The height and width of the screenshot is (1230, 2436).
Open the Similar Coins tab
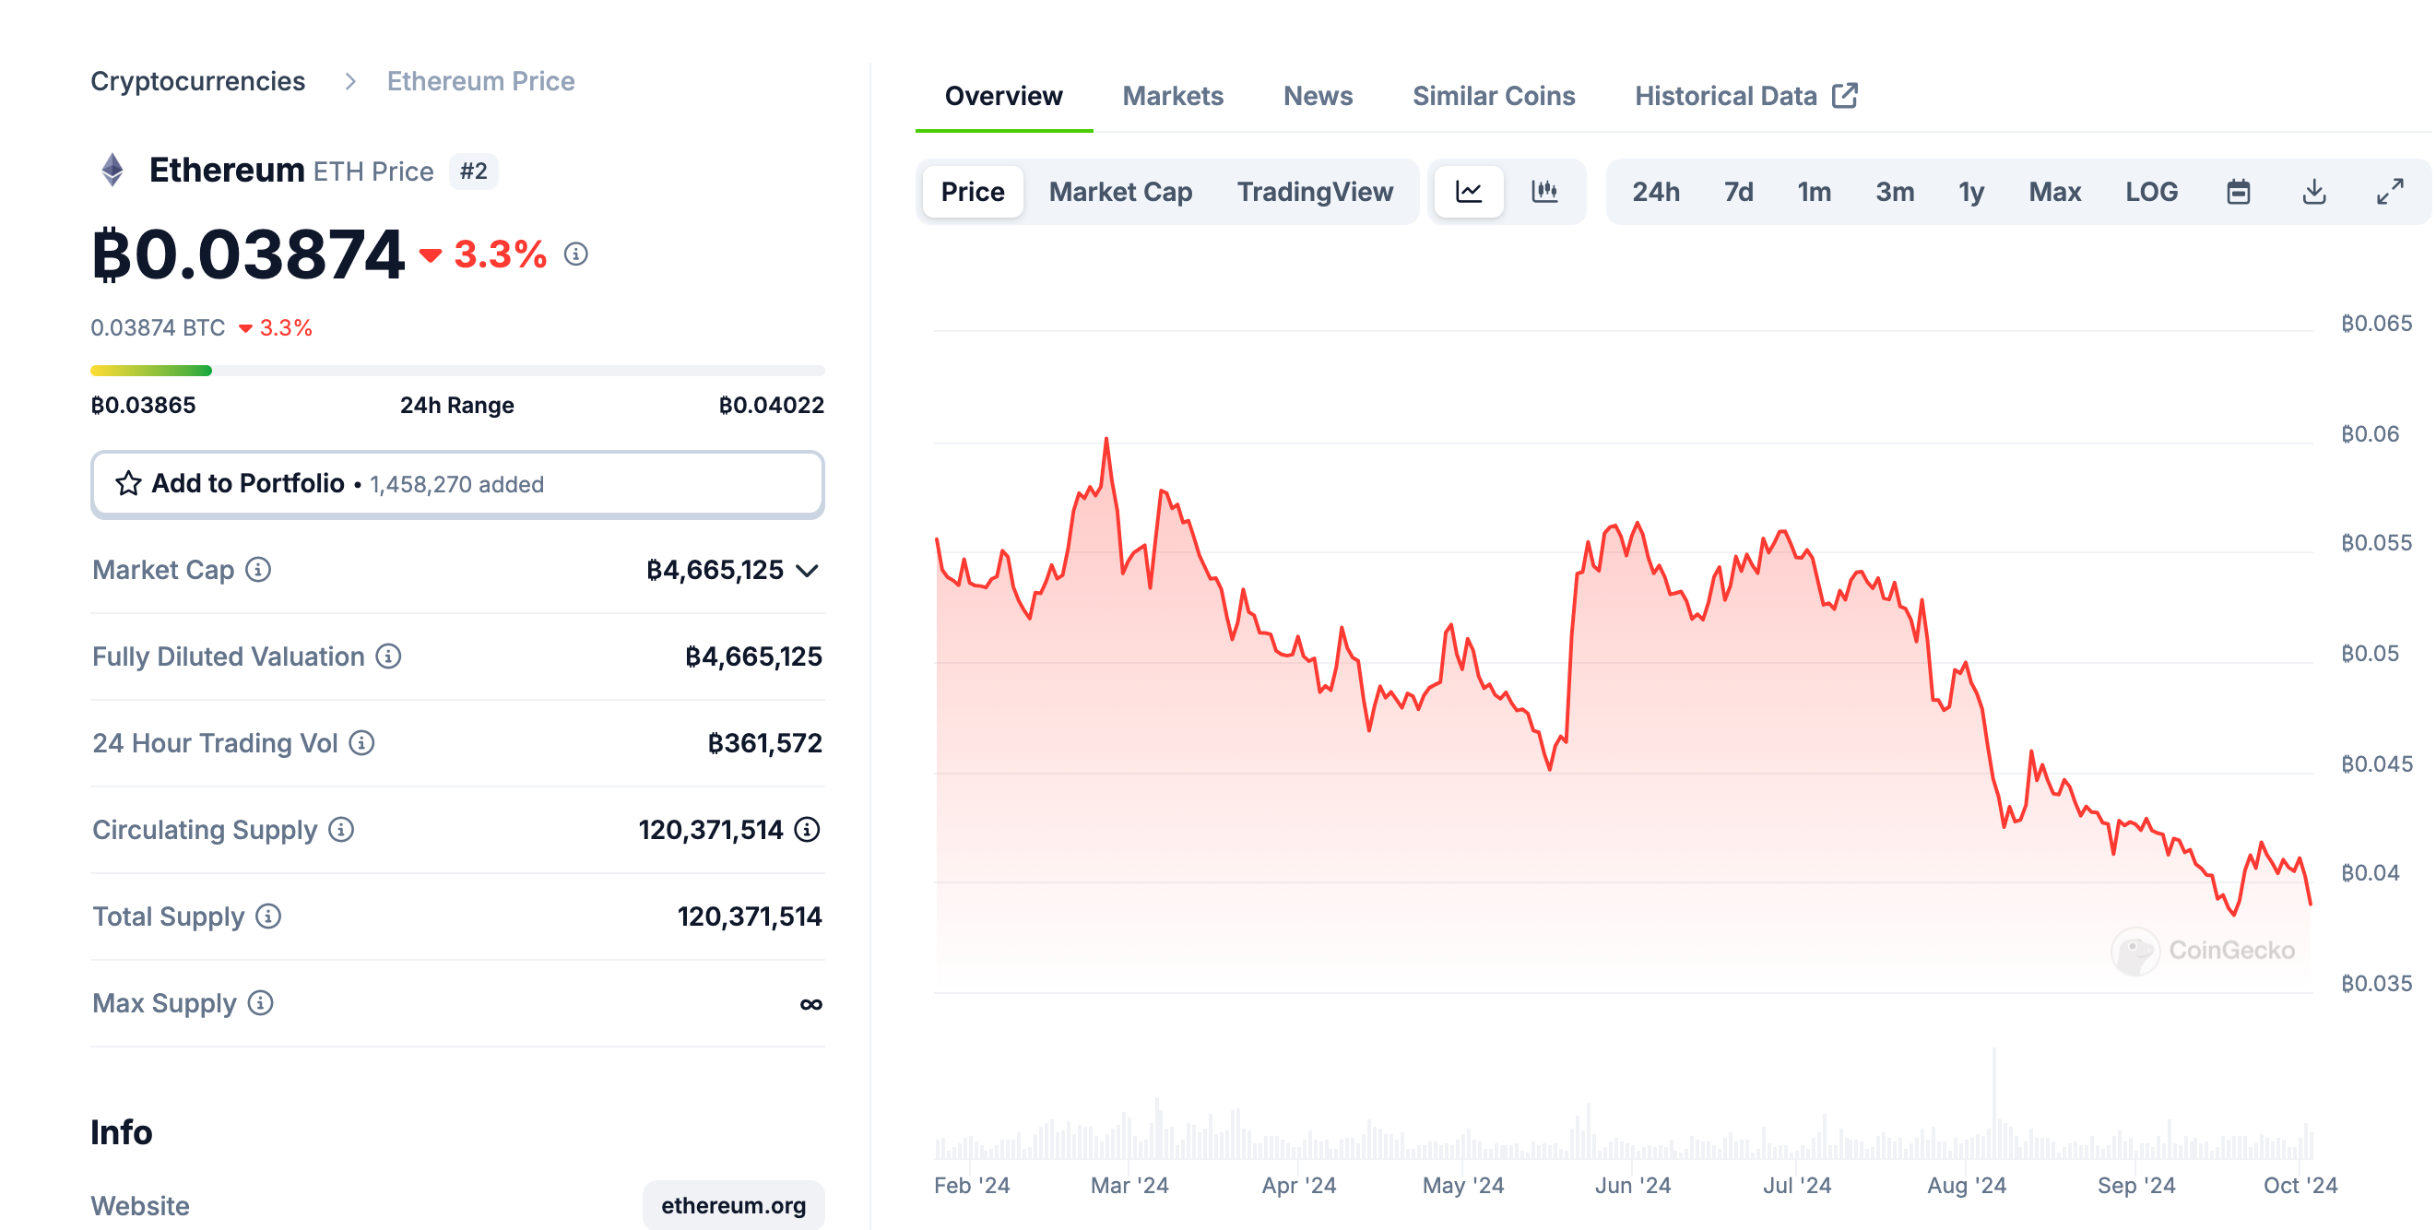pos(1493,96)
